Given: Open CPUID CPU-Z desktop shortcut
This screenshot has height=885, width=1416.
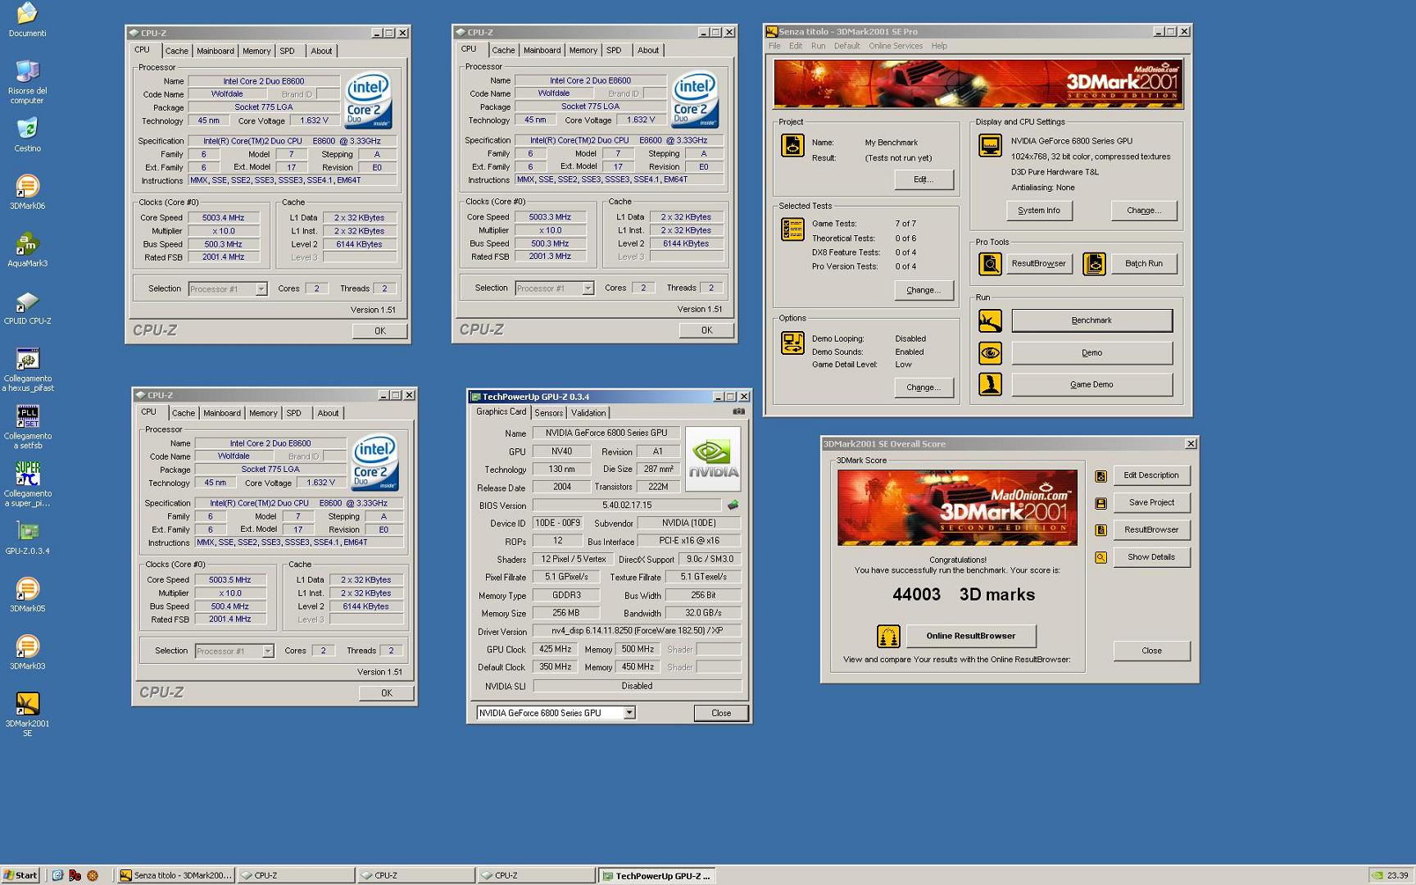Looking at the screenshot, I should (27, 301).
